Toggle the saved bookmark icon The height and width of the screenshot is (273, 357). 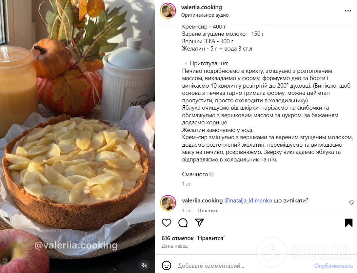coord(348,223)
